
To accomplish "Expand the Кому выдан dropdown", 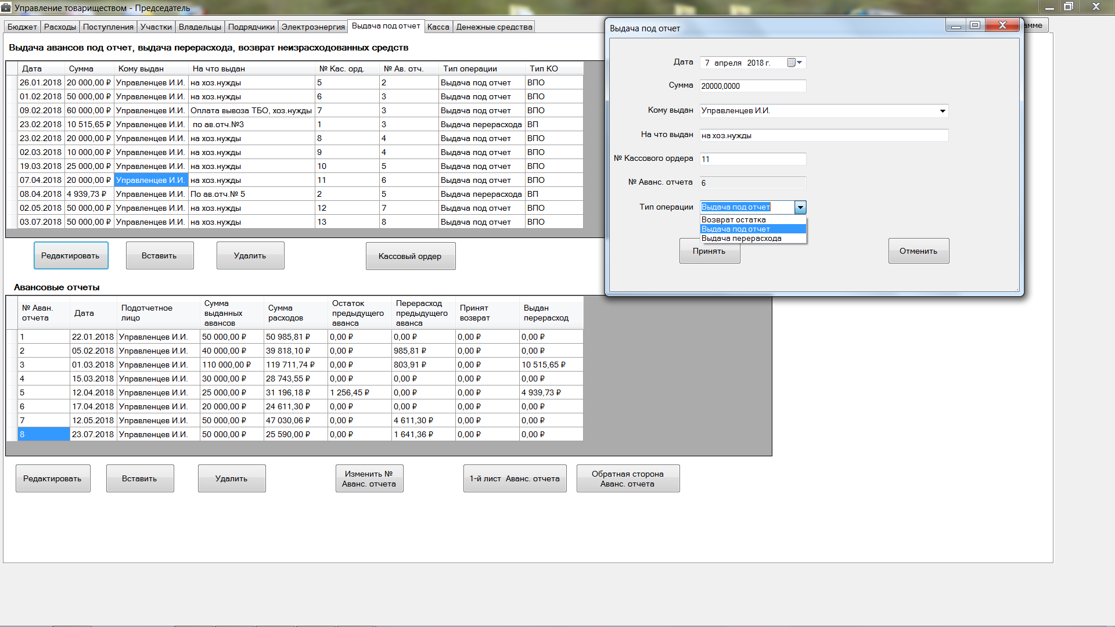I will click(942, 111).
